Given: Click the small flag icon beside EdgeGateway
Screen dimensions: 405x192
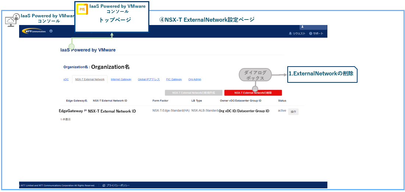Looking at the screenshot, I should coord(85,111).
